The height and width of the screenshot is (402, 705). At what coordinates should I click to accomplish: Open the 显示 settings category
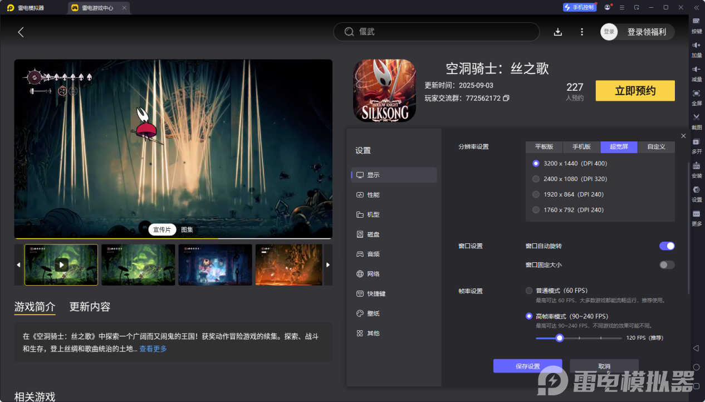point(394,175)
